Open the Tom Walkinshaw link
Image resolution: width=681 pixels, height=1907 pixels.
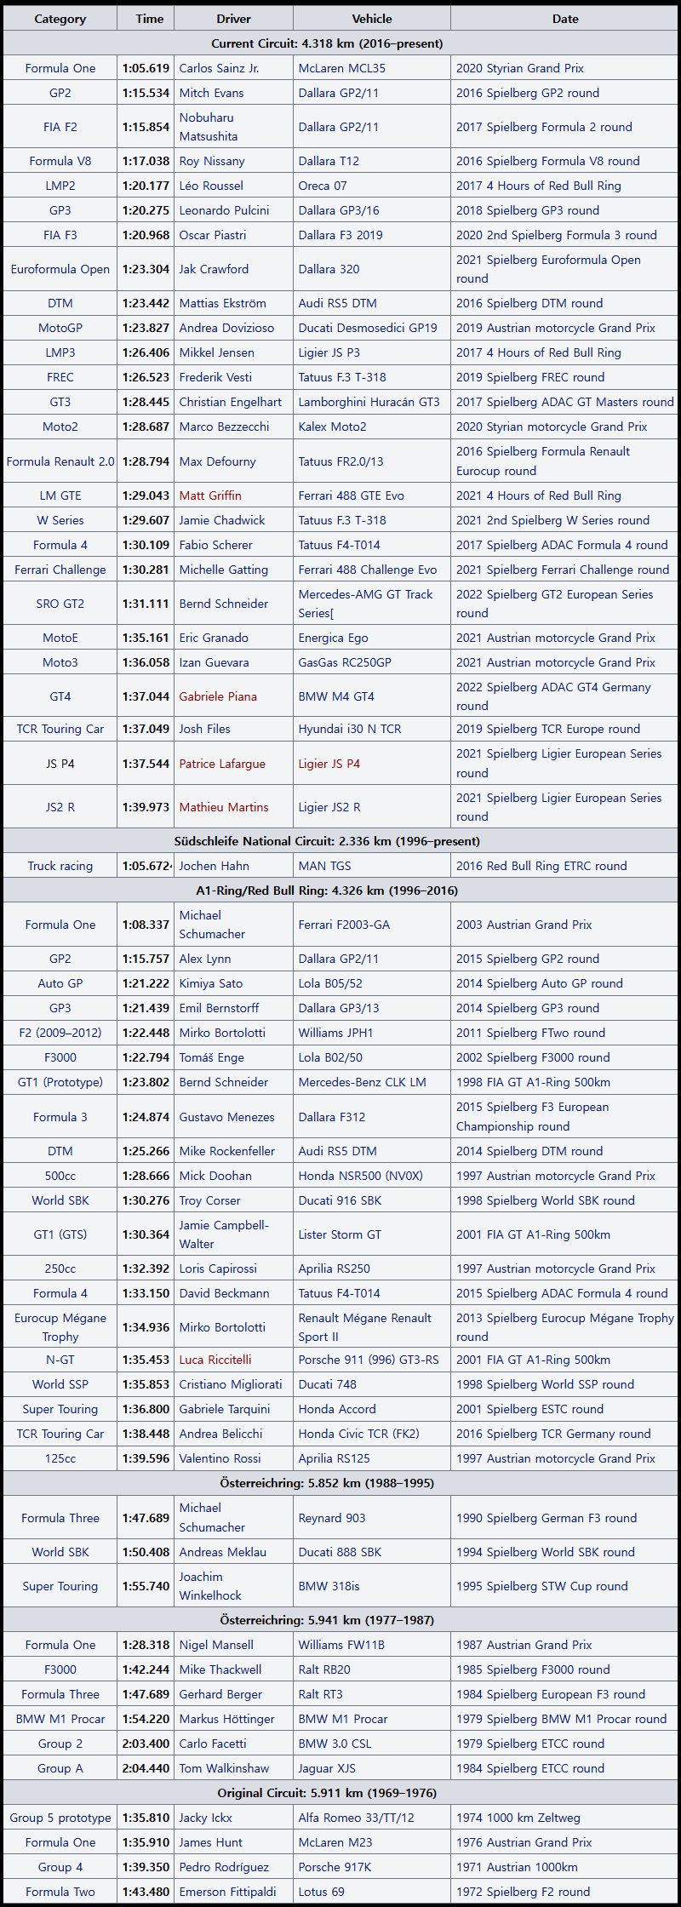pyautogui.click(x=224, y=1768)
